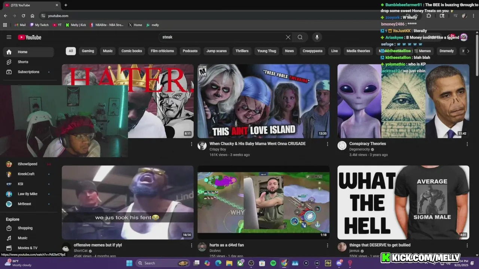This screenshot has width=479, height=269.
Task: Open the Chrome apps grid shortcut
Action: pos(5,25)
